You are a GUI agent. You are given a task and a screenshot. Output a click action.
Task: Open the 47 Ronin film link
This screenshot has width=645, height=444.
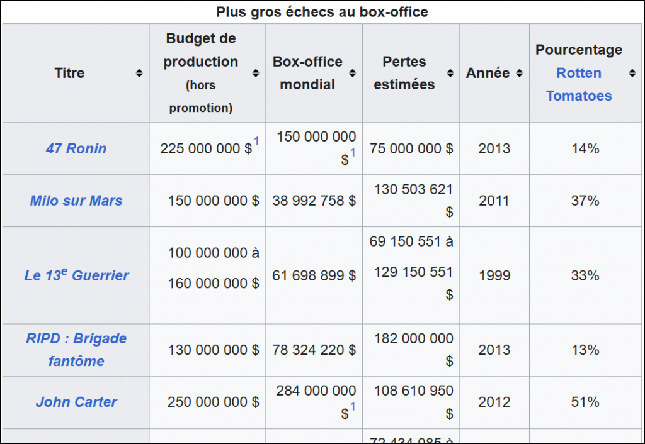pyautogui.click(x=76, y=148)
